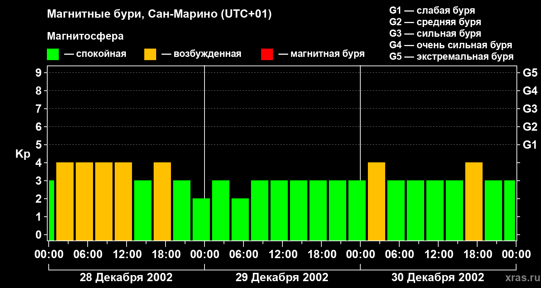Image resolution: width=541 pixels, height=288 pixels.
Task: Click the orange bar above 06:00 on 28 December
Action: click(x=84, y=201)
